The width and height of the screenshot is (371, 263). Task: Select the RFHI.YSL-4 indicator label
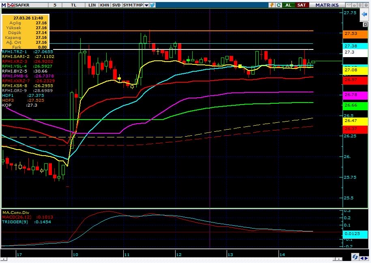pyautogui.click(x=14, y=66)
